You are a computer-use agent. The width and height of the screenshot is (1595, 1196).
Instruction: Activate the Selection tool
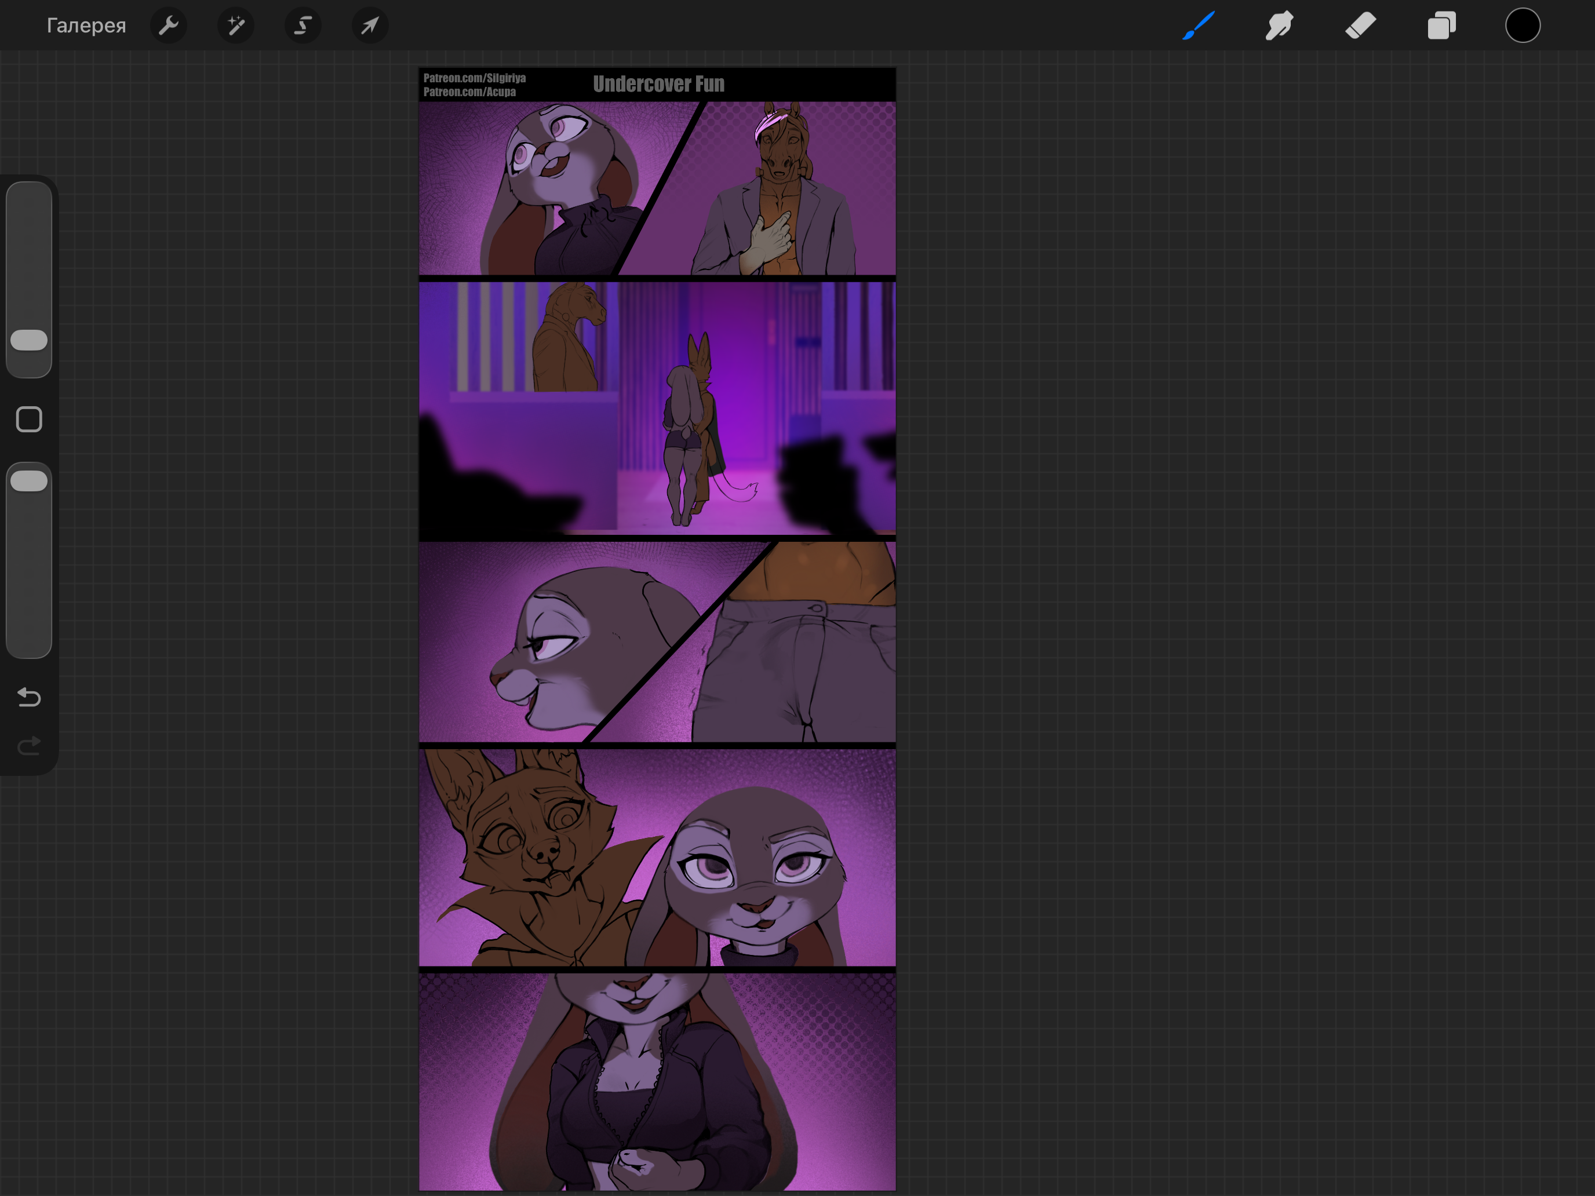[x=303, y=26]
